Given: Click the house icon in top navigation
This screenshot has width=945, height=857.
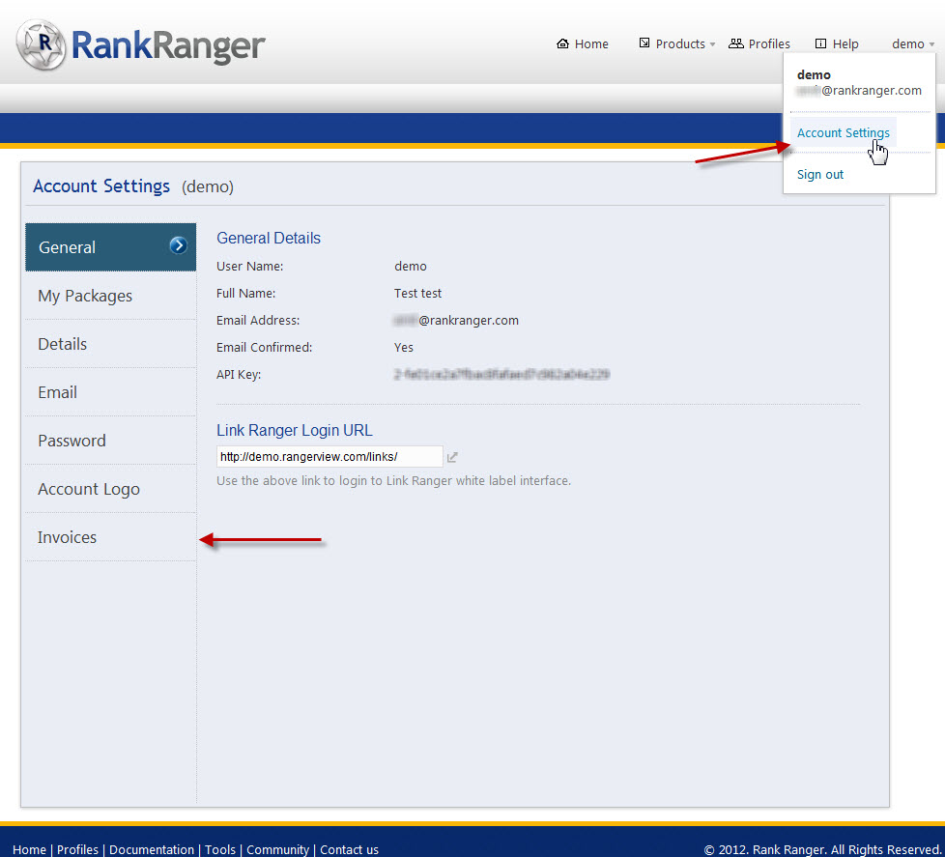Looking at the screenshot, I should pos(563,44).
